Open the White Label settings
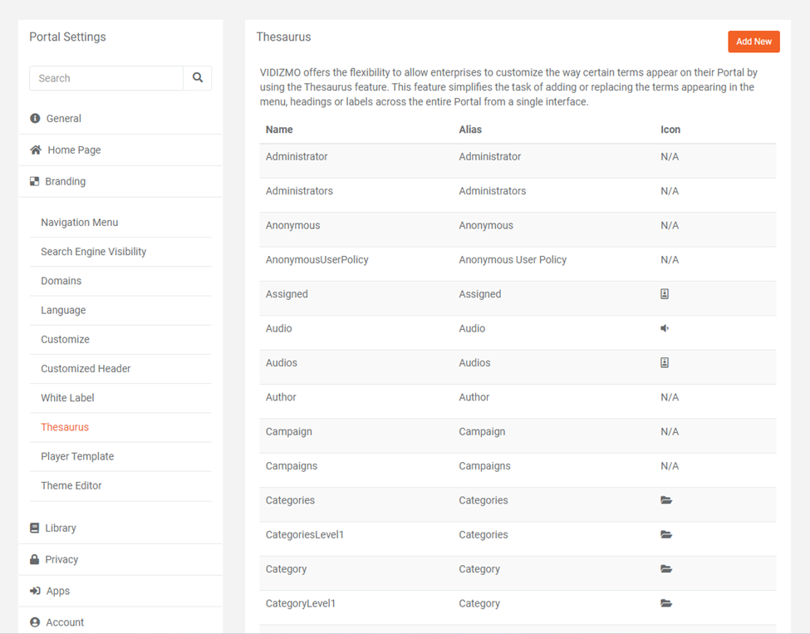 click(x=67, y=398)
